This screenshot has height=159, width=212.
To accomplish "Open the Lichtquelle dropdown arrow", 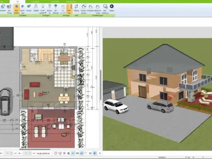I will click(45, 13).
